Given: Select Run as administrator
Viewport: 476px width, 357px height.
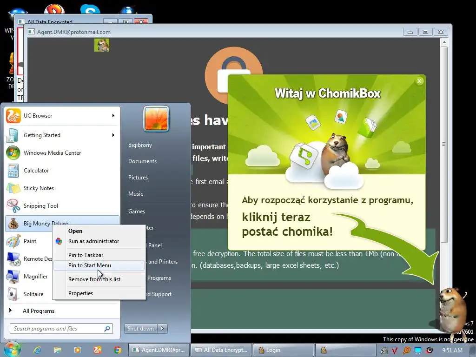Looking at the screenshot, I should (93, 241).
